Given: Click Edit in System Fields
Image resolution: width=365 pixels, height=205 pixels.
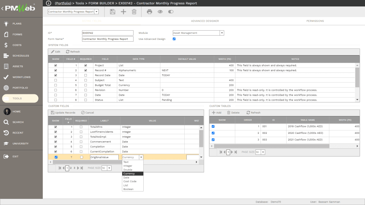Looking at the screenshot, I should point(56,52).
